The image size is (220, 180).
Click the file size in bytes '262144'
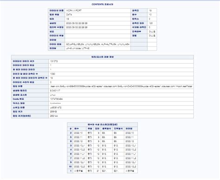(54, 116)
